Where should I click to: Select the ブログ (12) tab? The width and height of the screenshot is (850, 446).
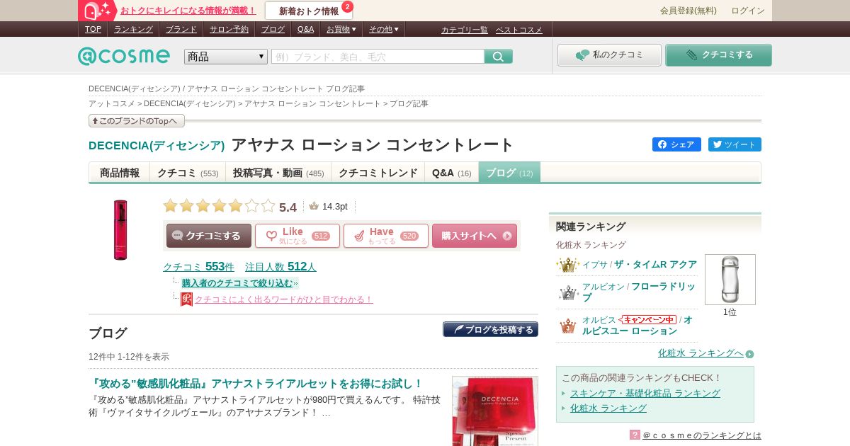pos(509,173)
